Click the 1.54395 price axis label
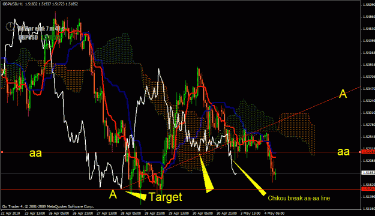The width and height of the screenshot is (375, 216). (369, 41)
